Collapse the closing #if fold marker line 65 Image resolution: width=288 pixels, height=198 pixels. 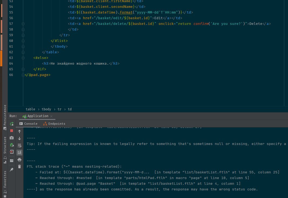[23, 69]
